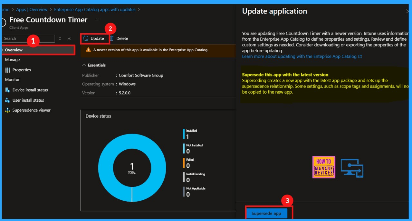Click the Installed blue legend bar
Viewport: 412px width, 221px height.
pyautogui.click(x=184, y=134)
